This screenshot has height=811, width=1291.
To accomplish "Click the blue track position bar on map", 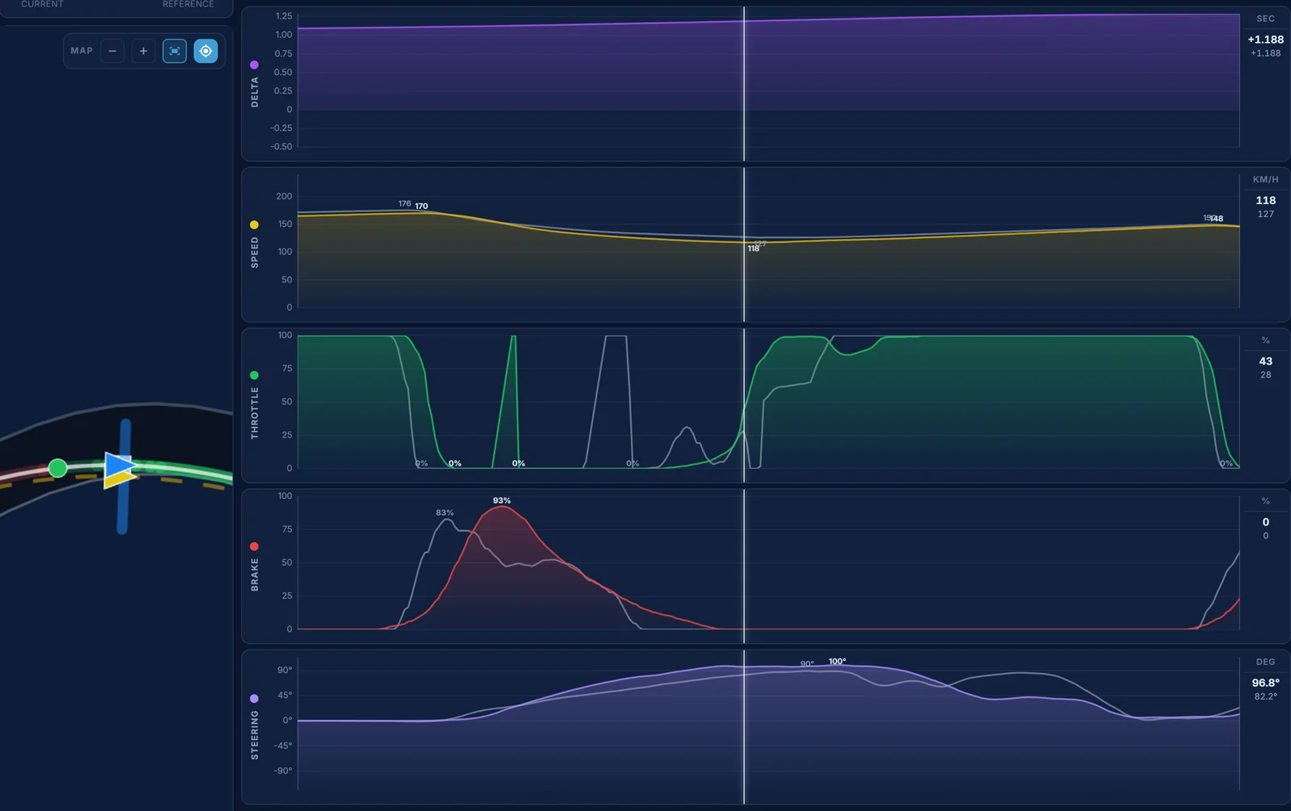I will tap(123, 476).
